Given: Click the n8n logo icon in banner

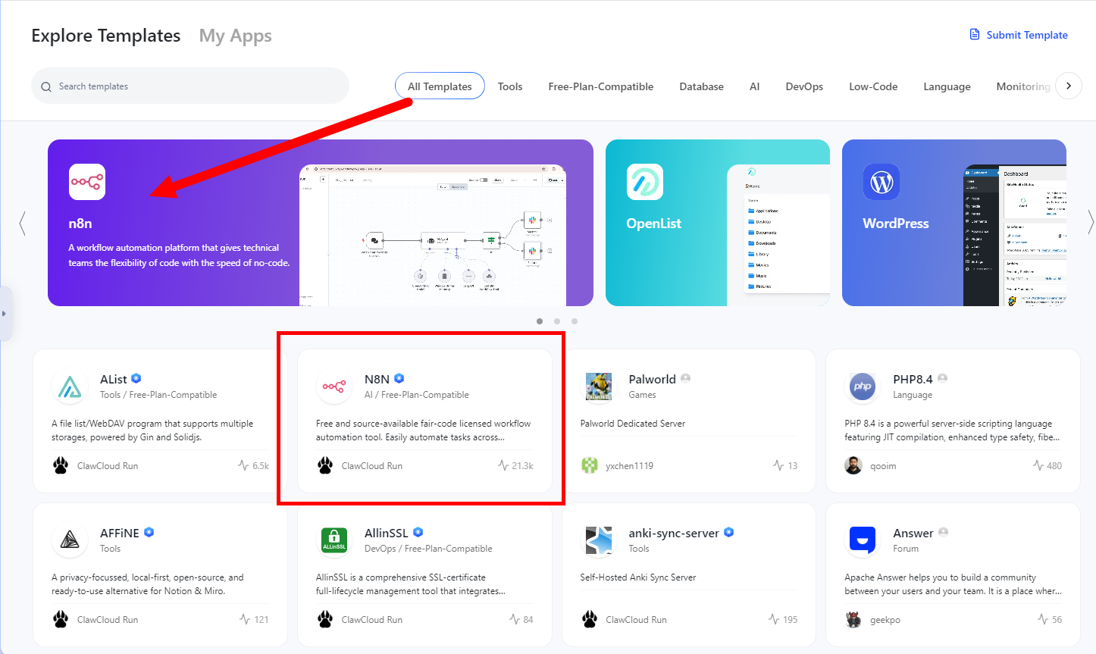Looking at the screenshot, I should coord(87,182).
